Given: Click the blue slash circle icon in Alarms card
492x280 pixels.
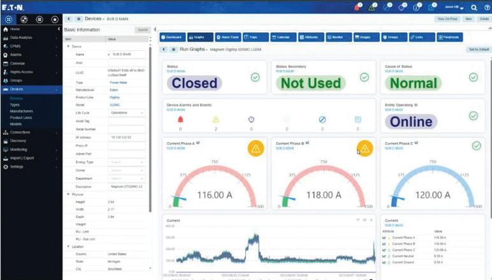Looking at the screenshot, I should (x=322, y=120).
